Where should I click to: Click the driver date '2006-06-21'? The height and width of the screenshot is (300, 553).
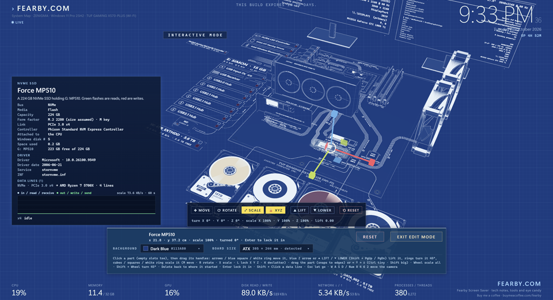(x=51, y=165)
